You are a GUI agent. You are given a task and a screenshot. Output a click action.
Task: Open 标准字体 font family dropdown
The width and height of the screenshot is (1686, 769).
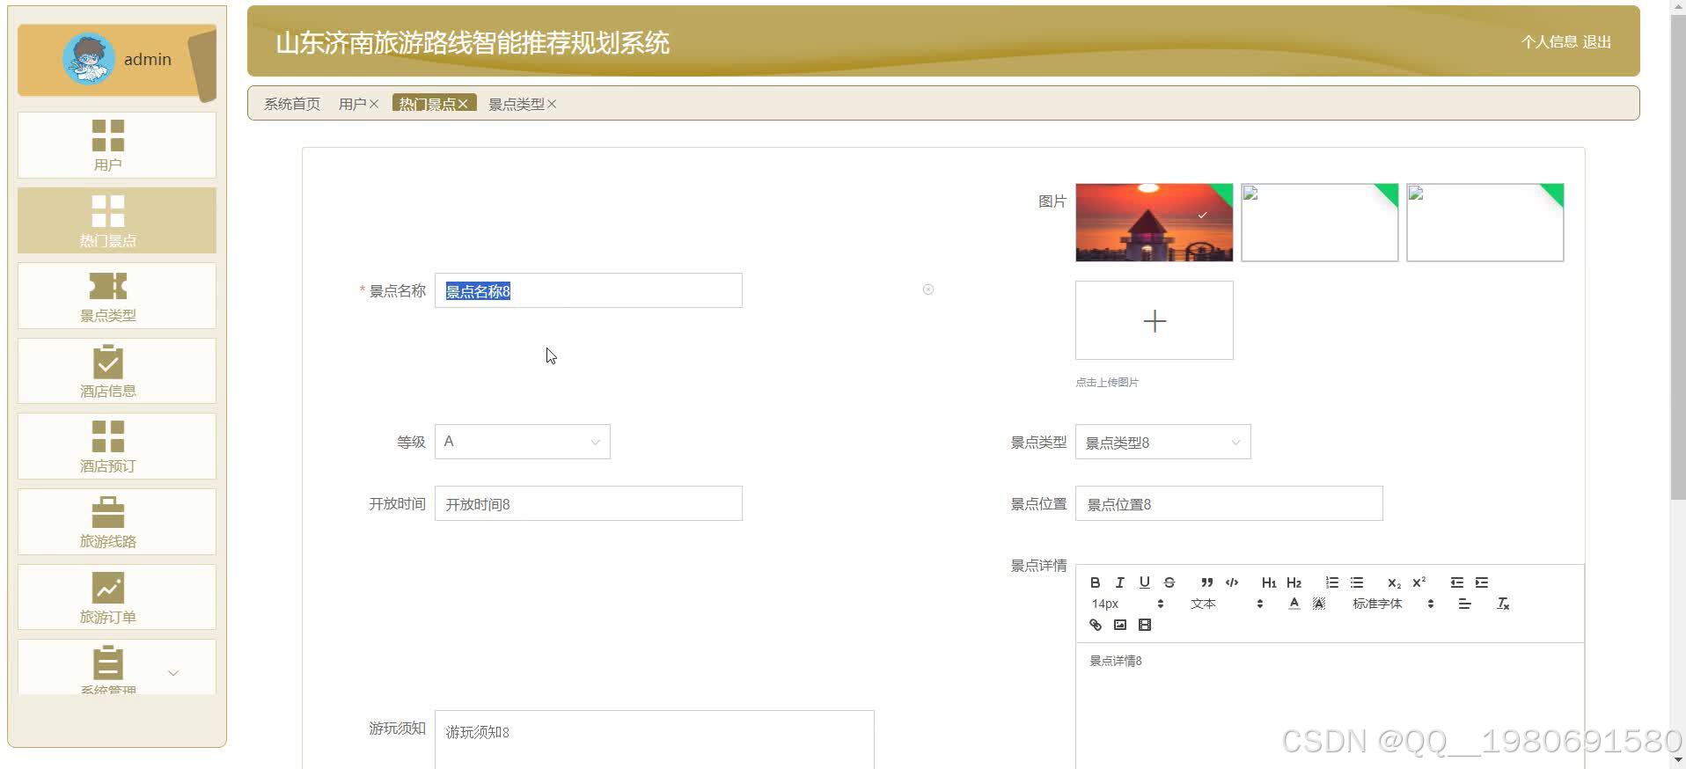point(1393,604)
